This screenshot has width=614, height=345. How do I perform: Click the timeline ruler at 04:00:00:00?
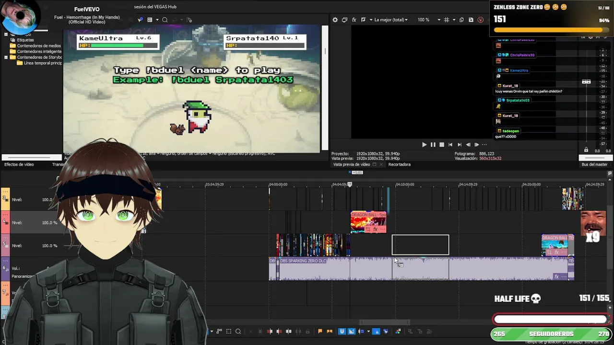278,184
